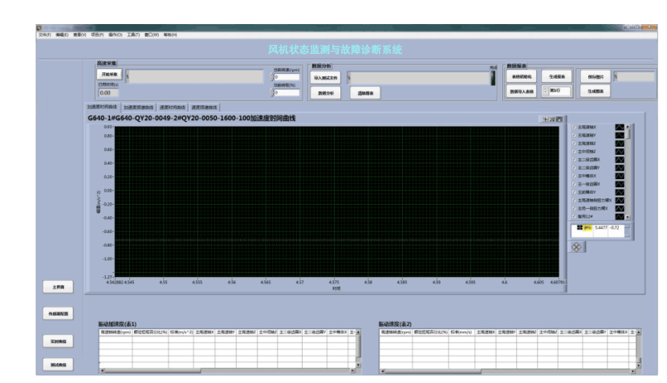Click the 开始采集 button
Image resolution: width=667 pixels, height=383 pixels.
(x=108, y=75)
